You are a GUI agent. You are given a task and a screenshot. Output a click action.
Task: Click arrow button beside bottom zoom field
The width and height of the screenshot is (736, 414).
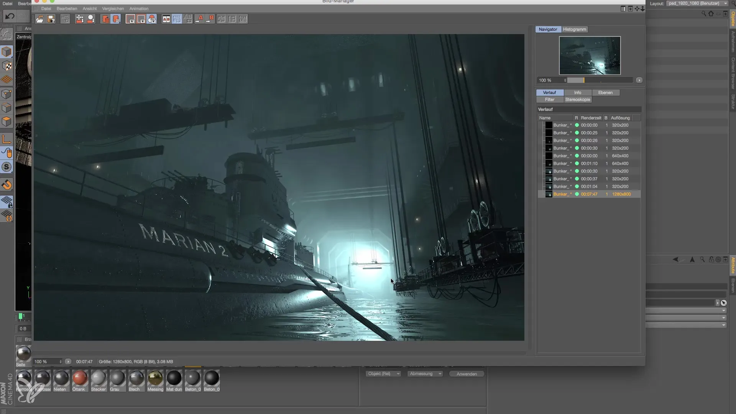68,361
